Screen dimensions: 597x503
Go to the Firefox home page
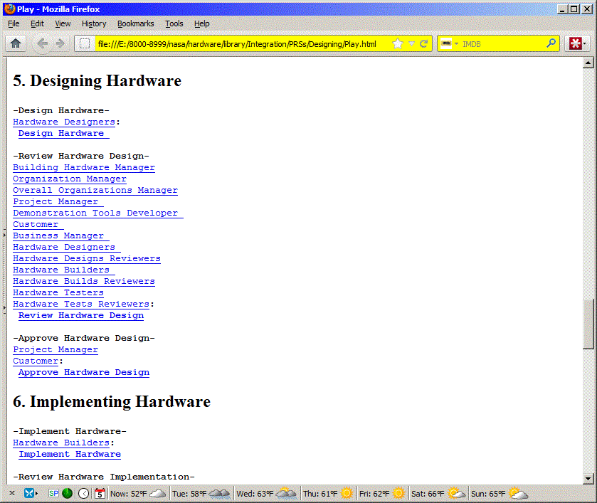[16, 43]
